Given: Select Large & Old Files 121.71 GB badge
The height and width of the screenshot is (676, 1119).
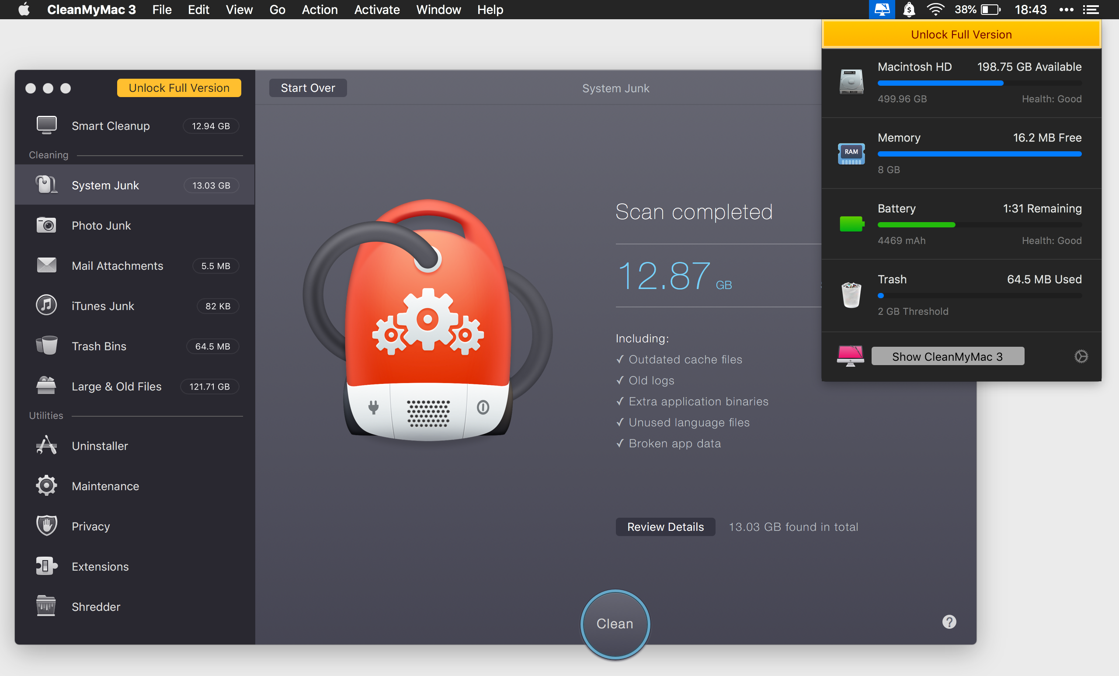Looking at the screenshot, I should [x=209, y=387].
